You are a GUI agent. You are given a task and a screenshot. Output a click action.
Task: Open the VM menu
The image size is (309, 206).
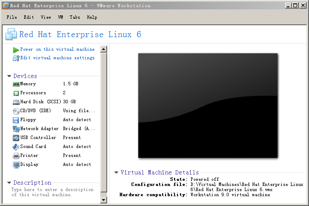61,17
